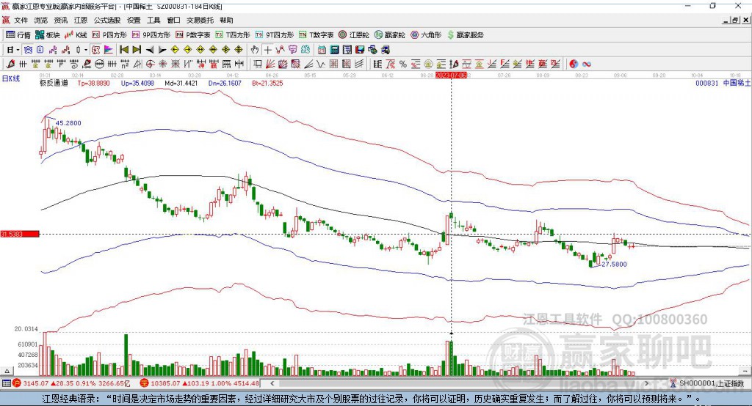Open 赢家服务 with dollar icon
The width and height of the screenshot is (752, 406).
[x=465, y=35]
